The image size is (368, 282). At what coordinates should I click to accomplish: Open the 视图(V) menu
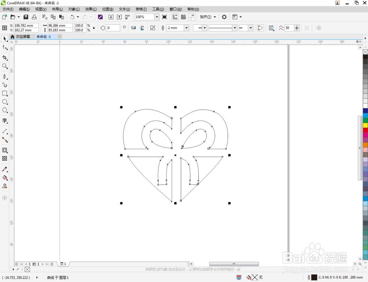(x=41, y=9)
